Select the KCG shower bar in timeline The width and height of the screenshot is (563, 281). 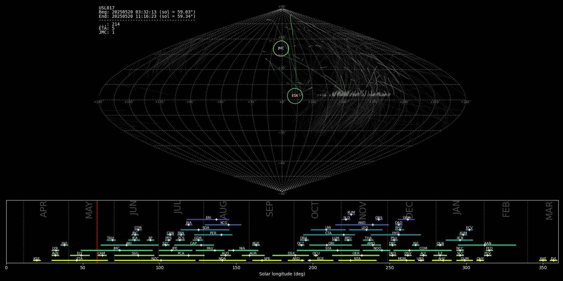(223, 225)
